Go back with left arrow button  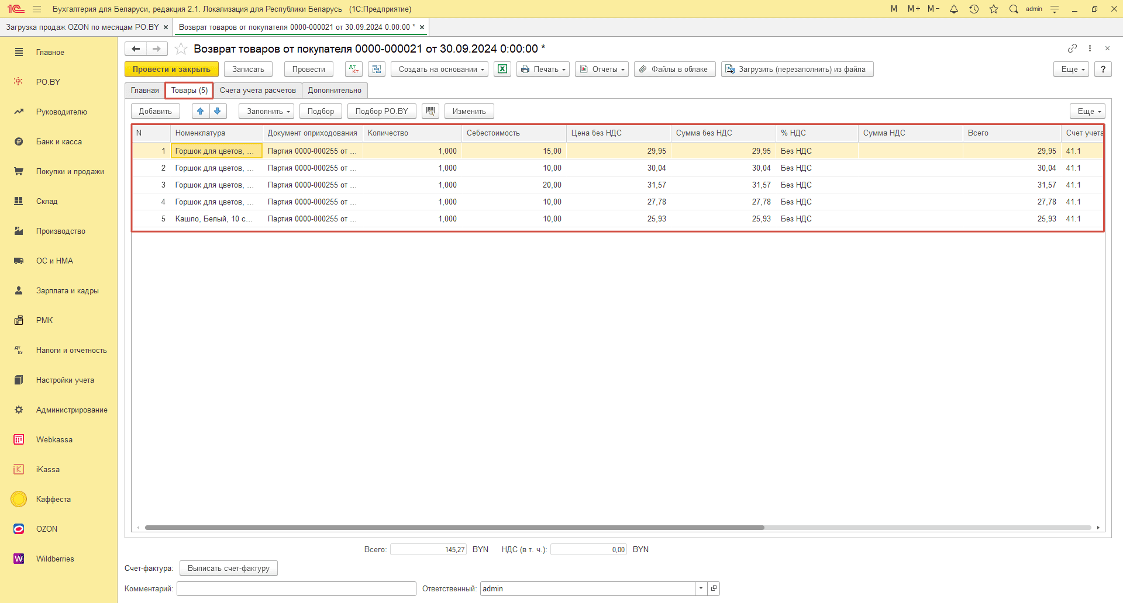136,48
